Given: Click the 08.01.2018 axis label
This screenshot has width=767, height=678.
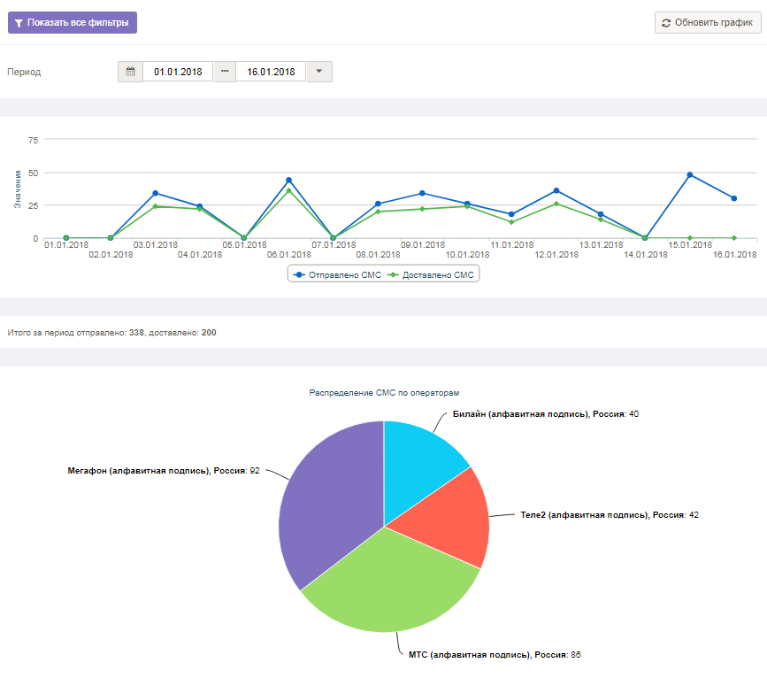Looking at the screenshot, I should [378, 255].
